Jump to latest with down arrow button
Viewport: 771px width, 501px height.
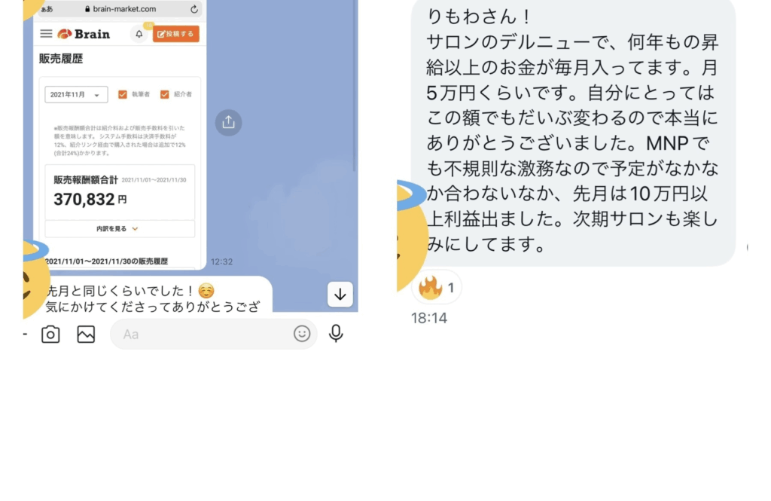(x=340, y=295)
